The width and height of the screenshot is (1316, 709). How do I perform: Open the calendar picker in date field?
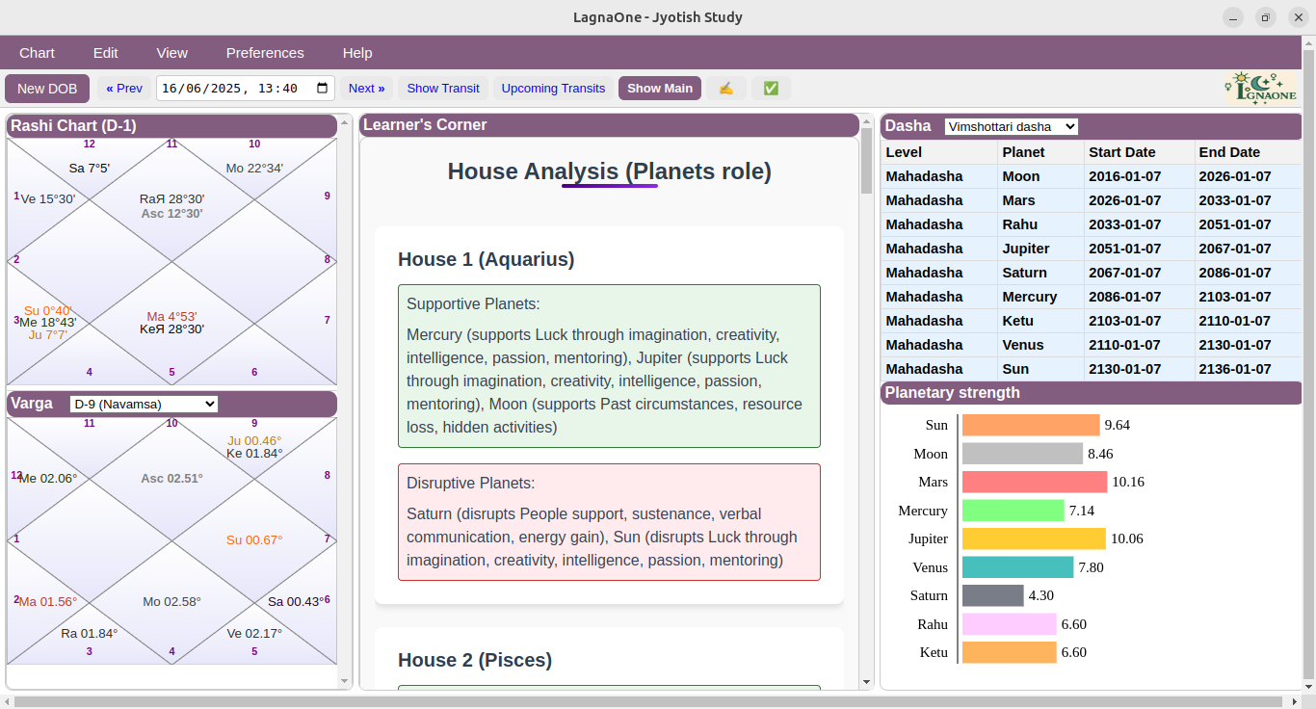323,88
